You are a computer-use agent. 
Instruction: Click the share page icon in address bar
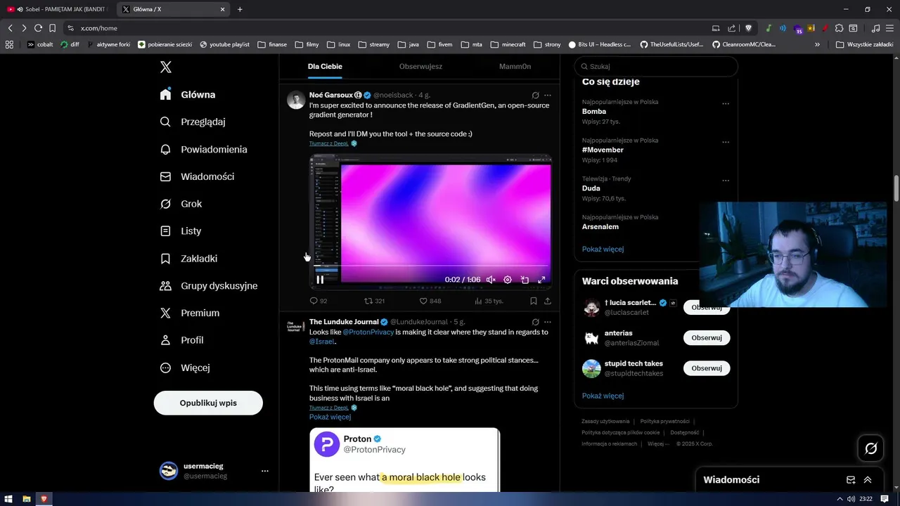731,28
